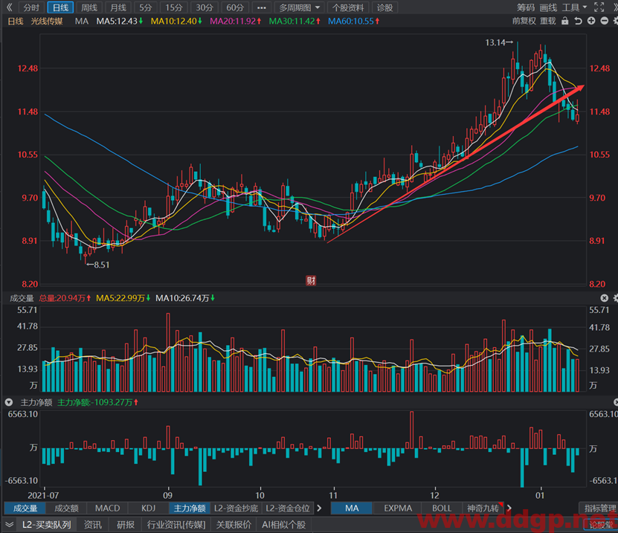Image resolution: width=618 pixels, height=533 pixels.
Task: Click the 13.14 high price annotation
Action: coord(498,42)
